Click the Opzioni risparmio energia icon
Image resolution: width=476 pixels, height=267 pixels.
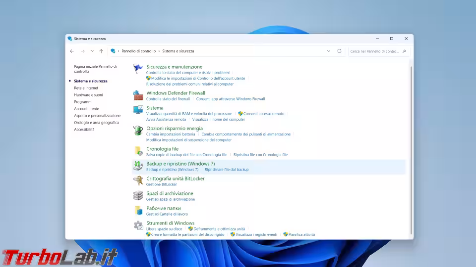pos(138,131)
